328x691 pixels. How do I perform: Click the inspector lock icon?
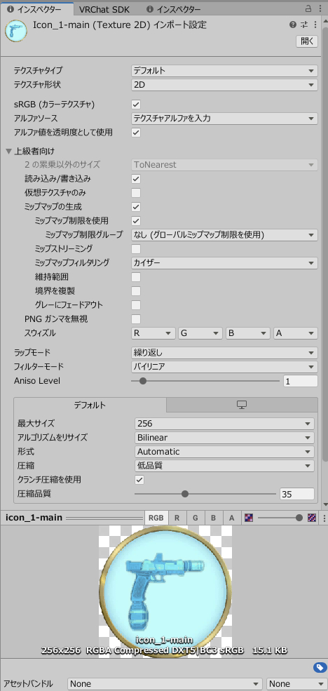[x=309, y=9]
